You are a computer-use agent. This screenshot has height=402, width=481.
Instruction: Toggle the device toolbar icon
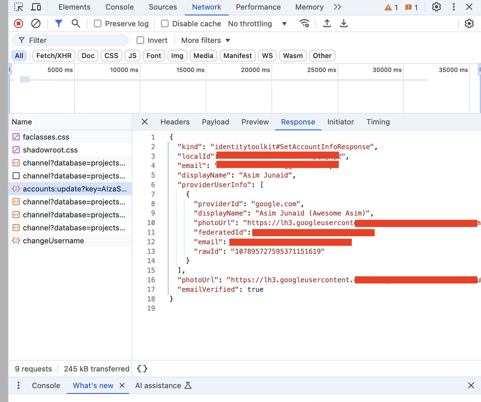pyautogui.click(x=36, y=7)
